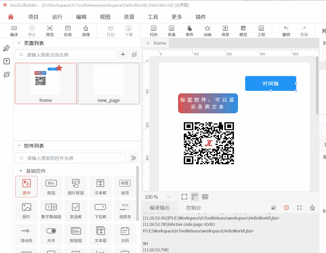Image resolution: width=326 pixels, height=253 pixels.
Task: Select the home page thumbnail
Action: (x=46, y=83)
